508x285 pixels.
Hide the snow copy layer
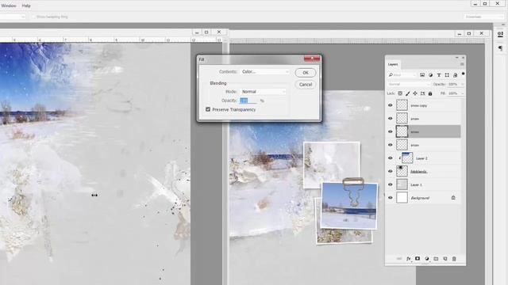[x=390, y=105]
